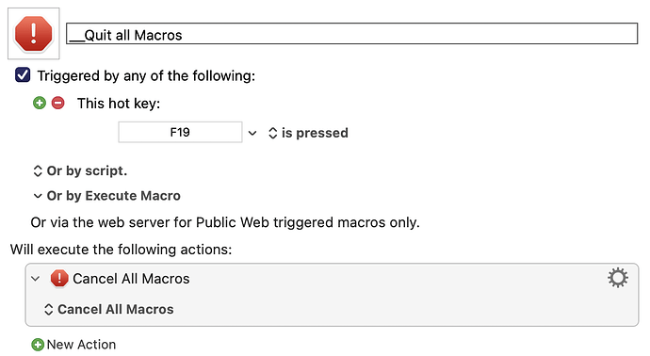
Task: Open the Cancel All Macros option popup
Action: 108,309
